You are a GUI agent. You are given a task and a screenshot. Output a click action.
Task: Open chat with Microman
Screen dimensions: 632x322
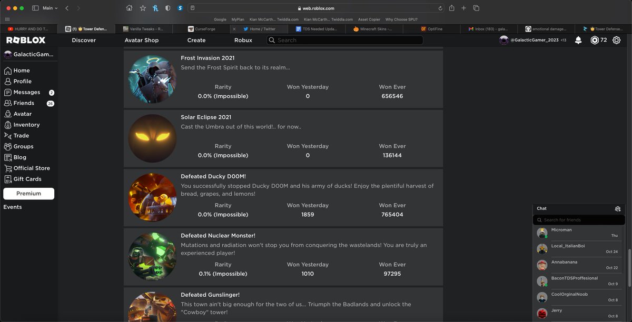tap(578, 233)
